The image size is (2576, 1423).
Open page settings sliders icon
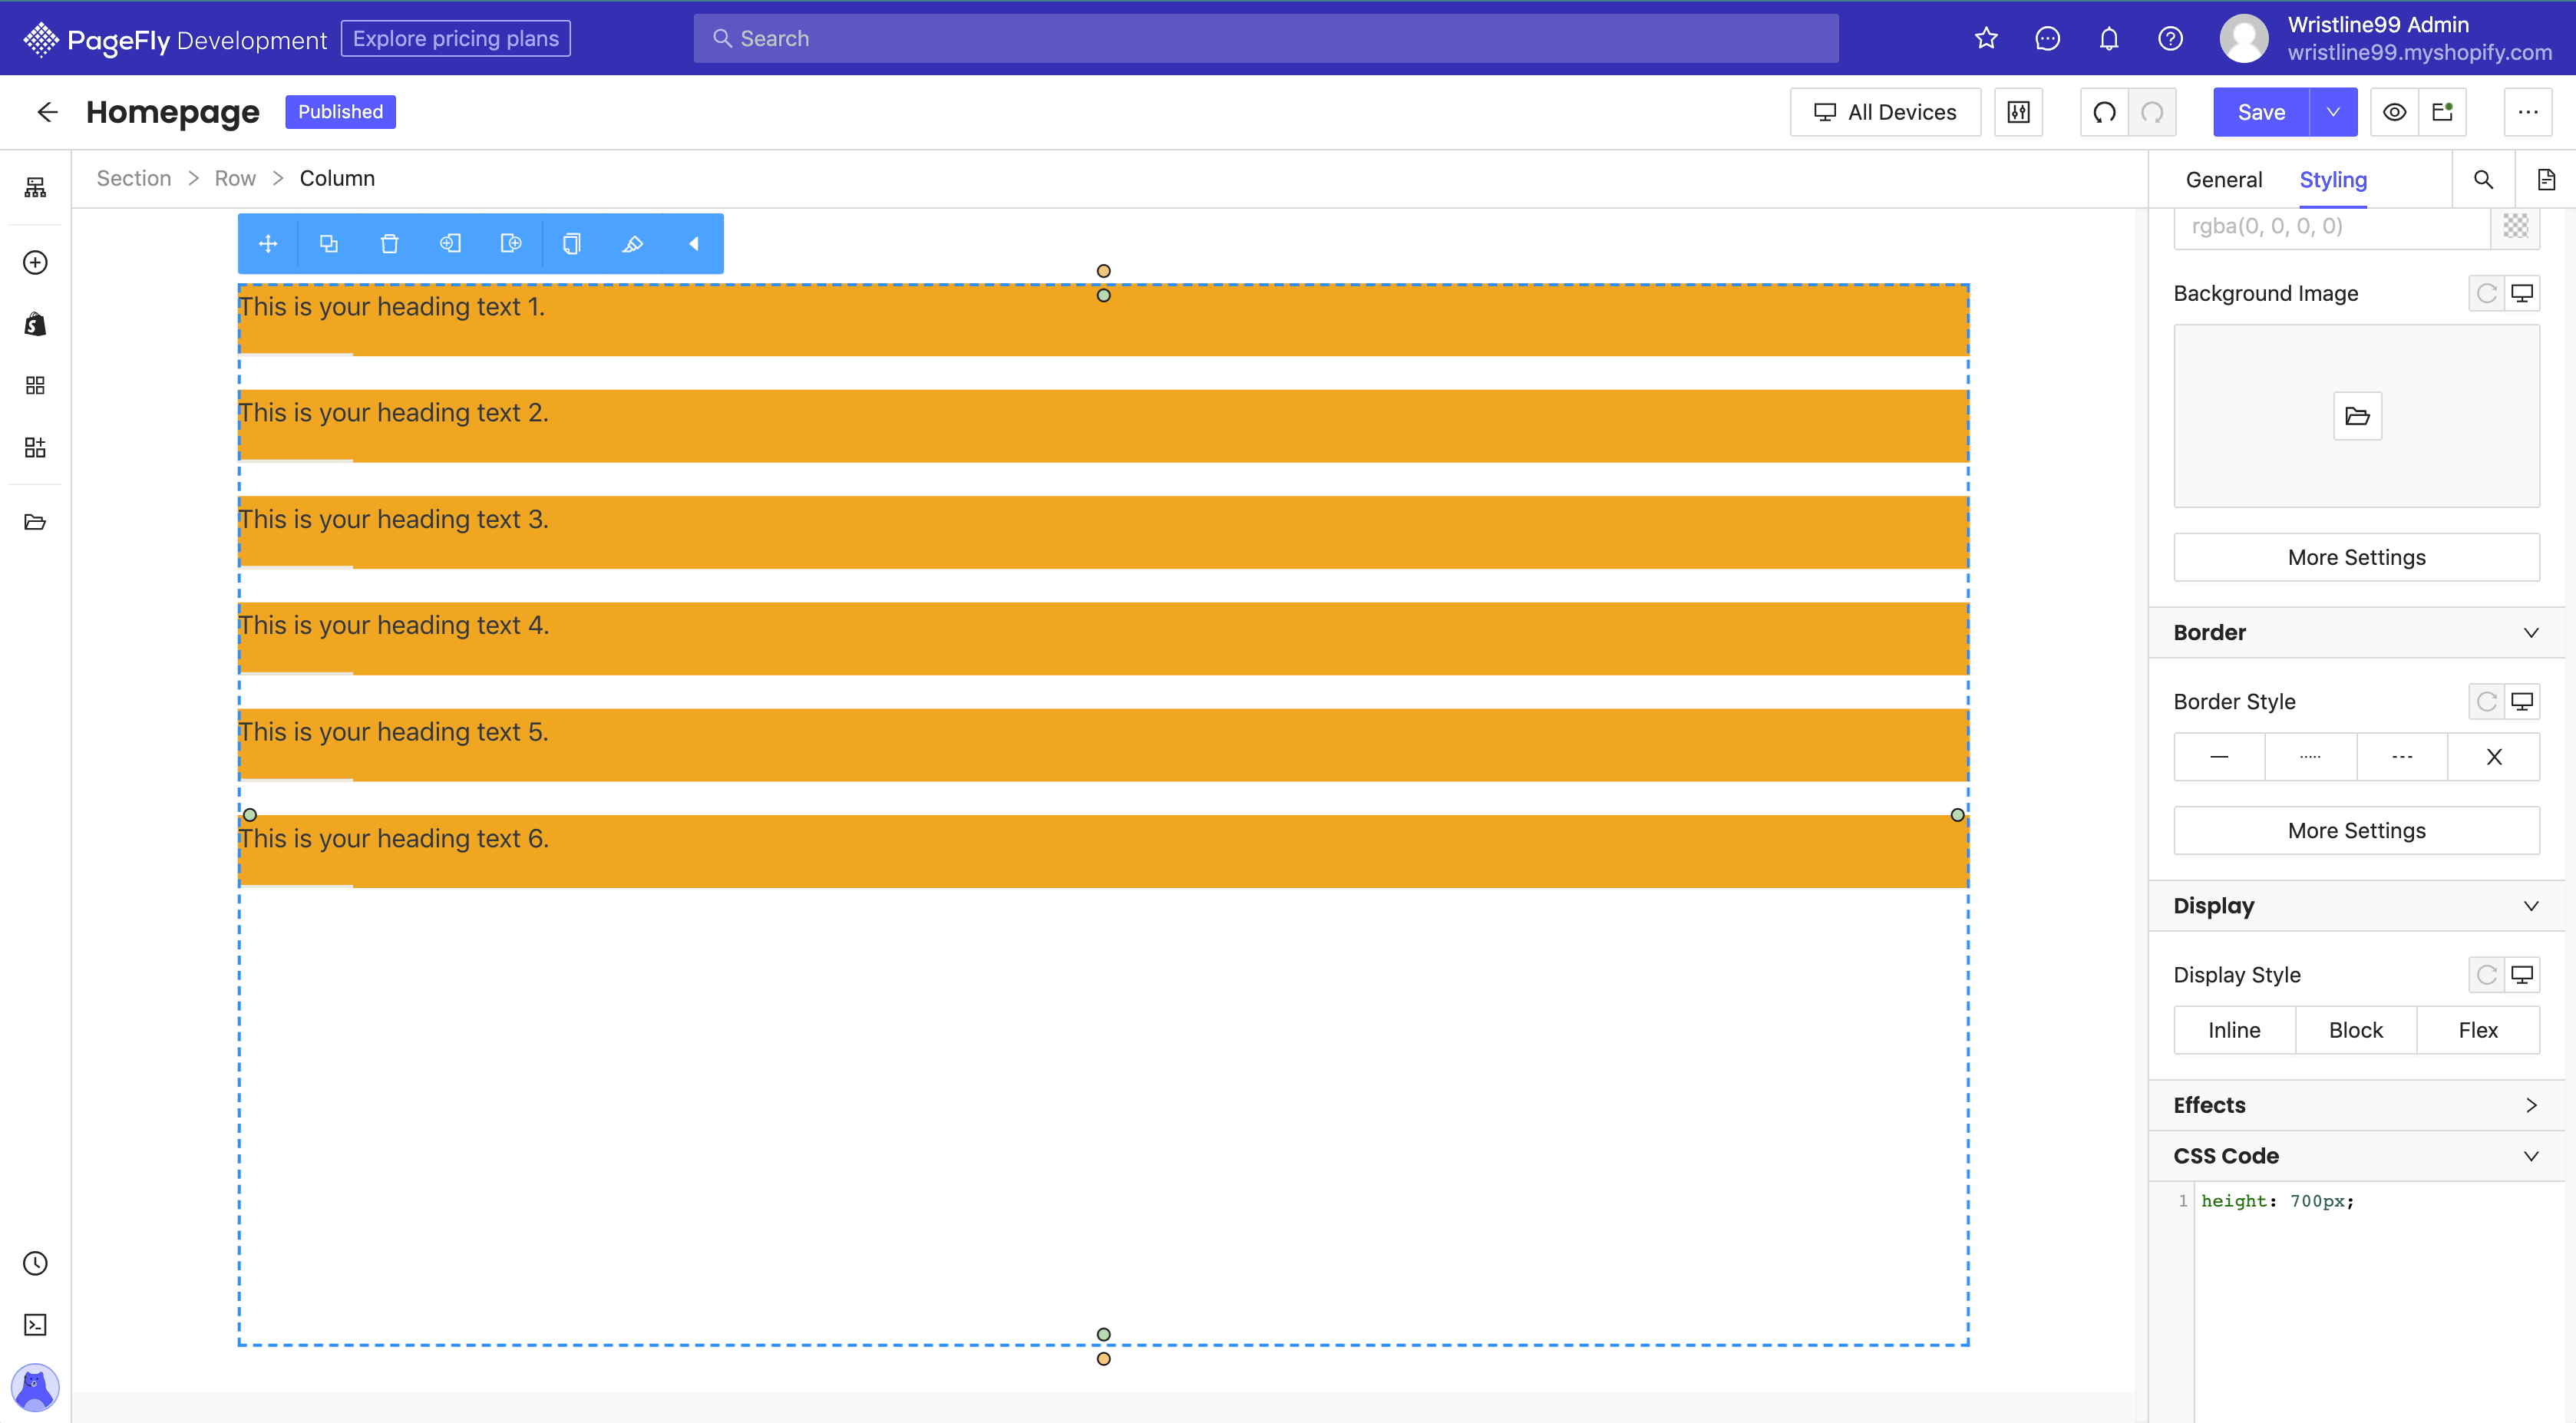pos(2019,112)
